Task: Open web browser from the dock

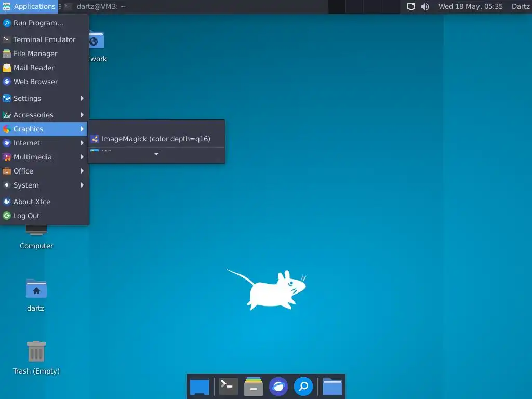Action: pyautogui.click(x=278, y=387)
